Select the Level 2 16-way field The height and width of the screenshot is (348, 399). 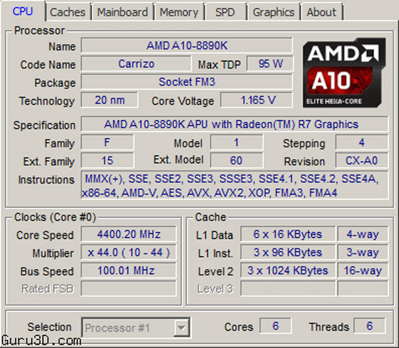pyautogui.click(x=363, y=270)
